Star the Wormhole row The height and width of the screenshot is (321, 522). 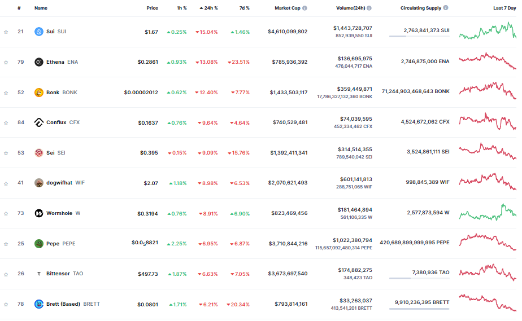click(x=6, y=214)
